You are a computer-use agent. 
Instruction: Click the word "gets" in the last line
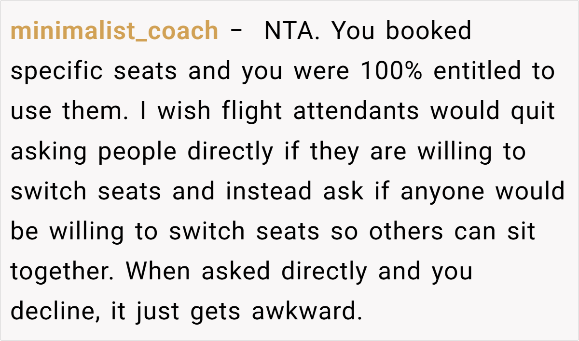tap(215, 312)
